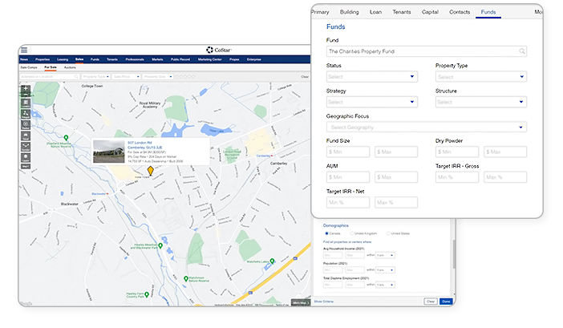Select the Canada radio button
This screenshot has height=328, width=563.
(x=326, y=233)
